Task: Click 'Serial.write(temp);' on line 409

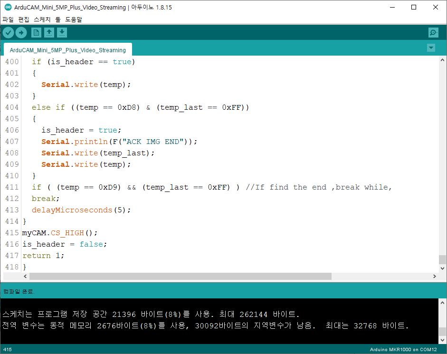Action: click(86, 164)
